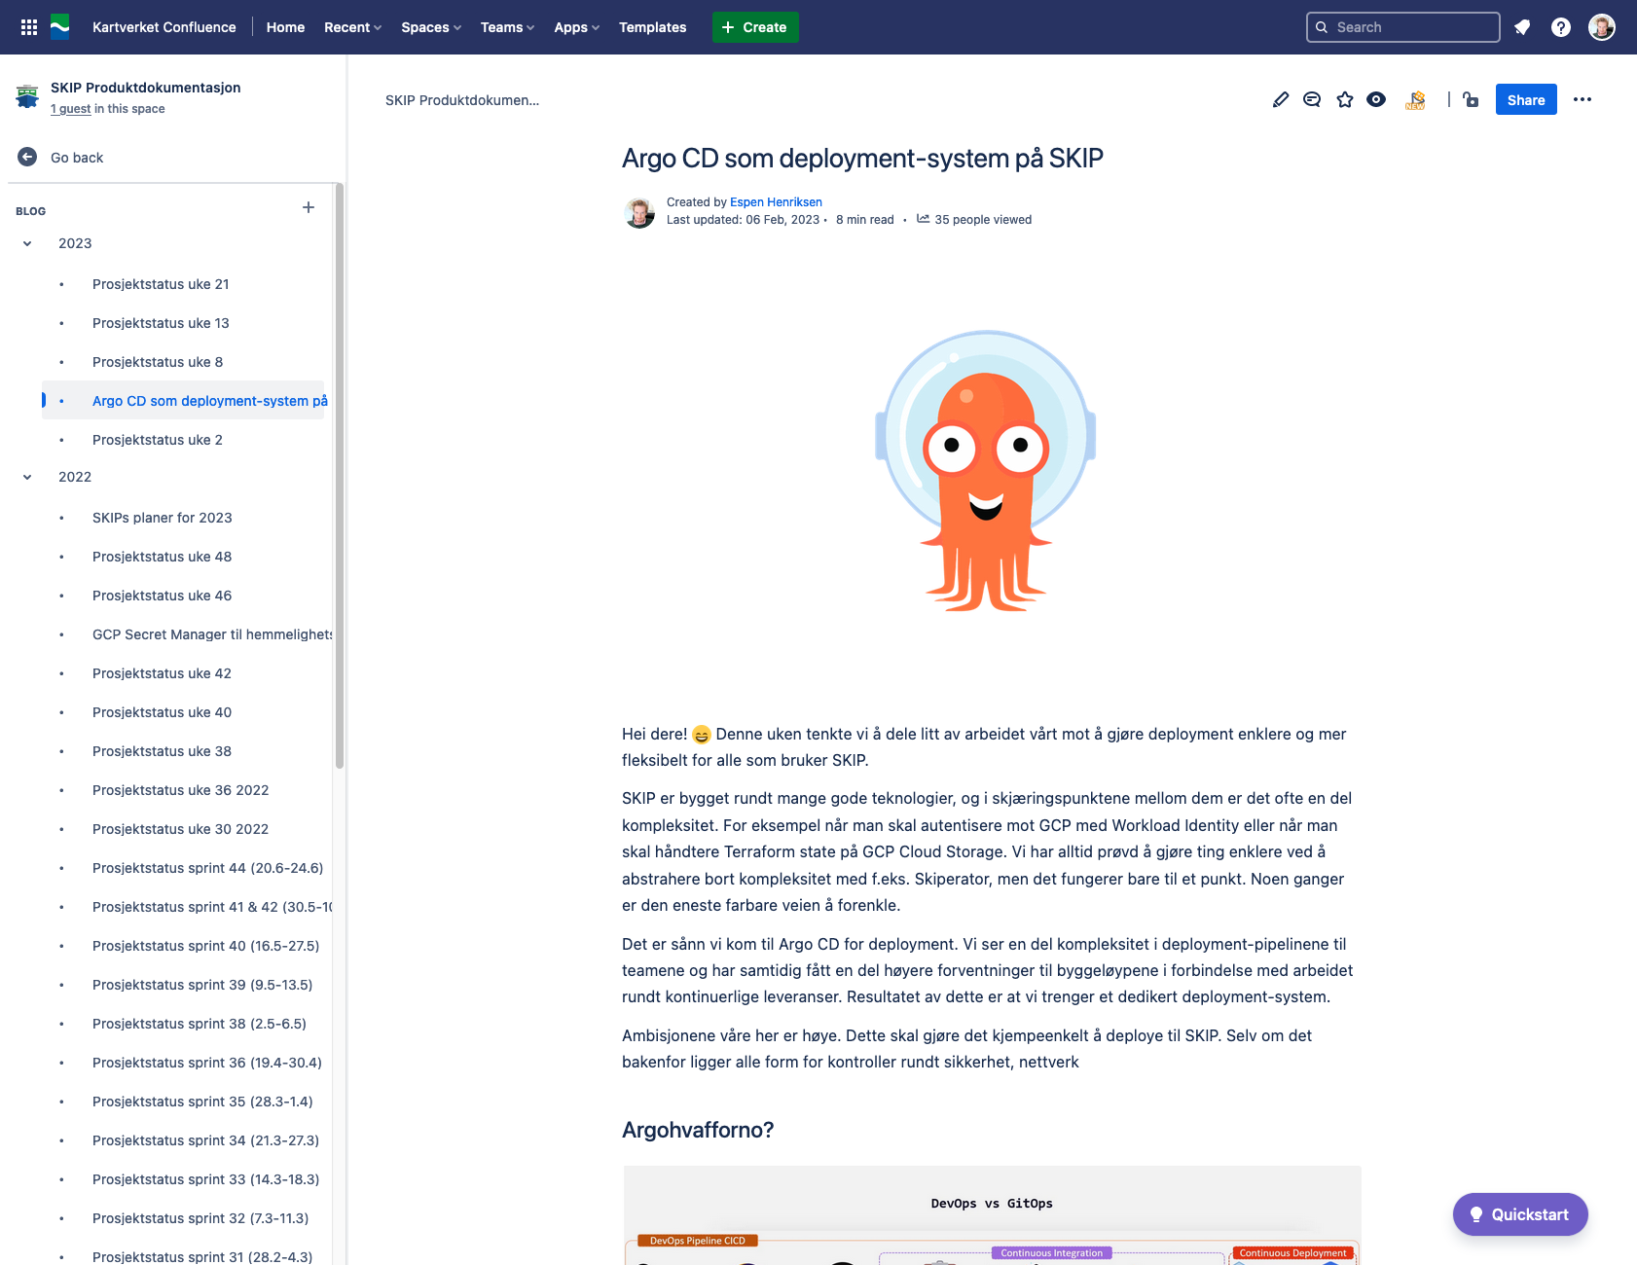Click the automation NEW icon in the page toolbar
The image size is (1637, 1265).
click(1416, 99)
